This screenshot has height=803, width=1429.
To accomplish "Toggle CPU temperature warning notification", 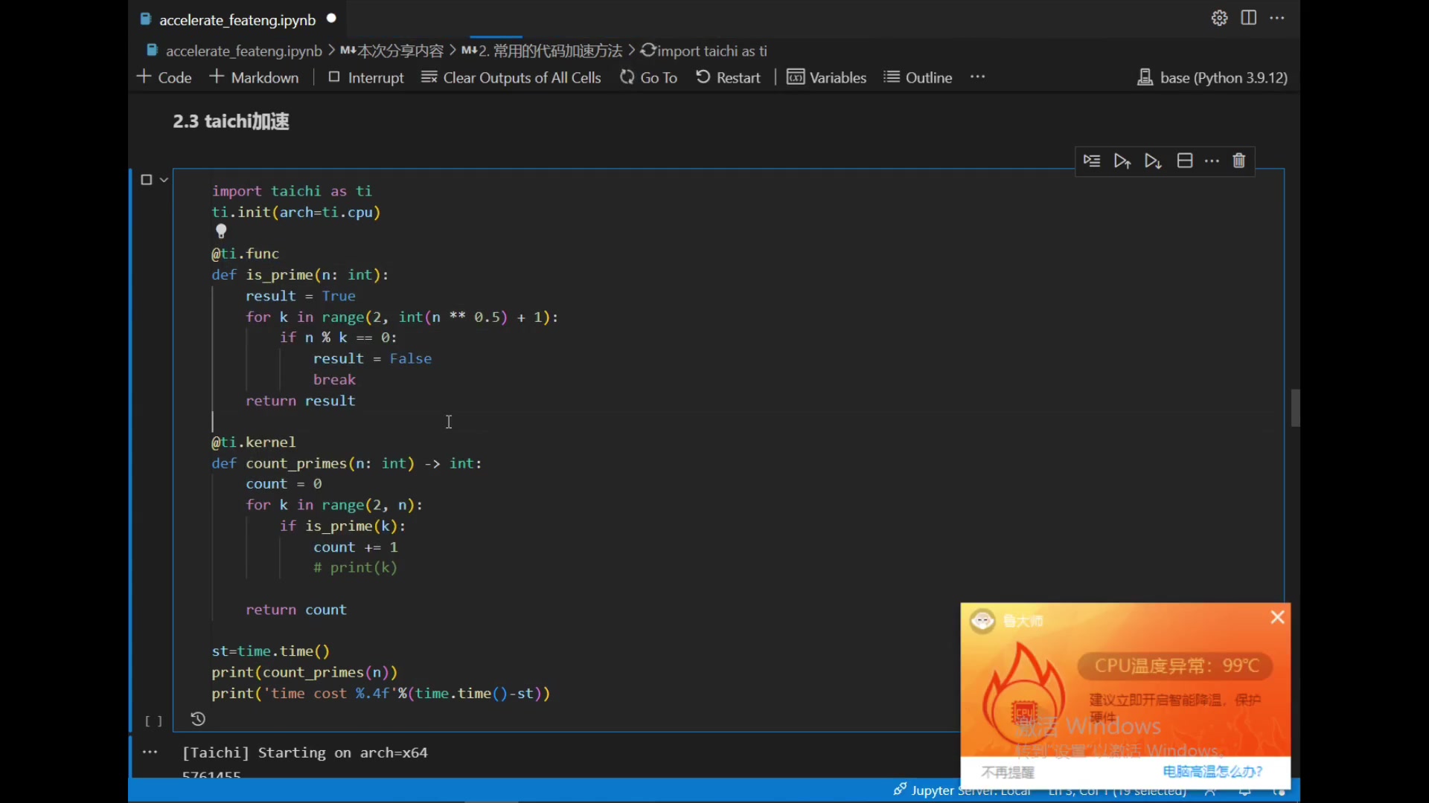I will tap(1278, 618).
